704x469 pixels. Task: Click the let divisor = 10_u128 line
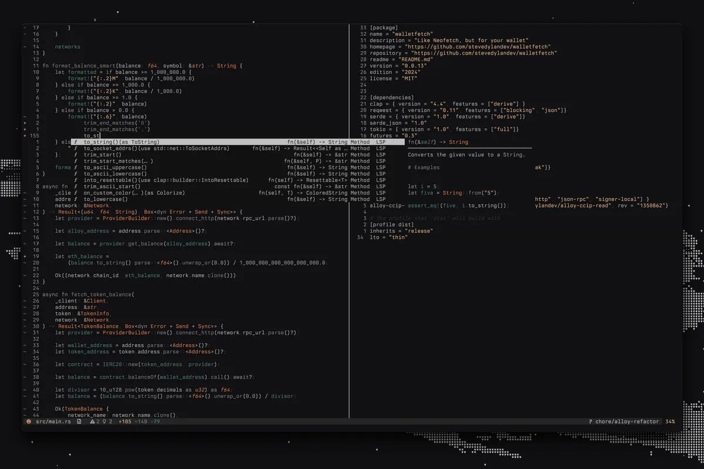click(144, 390)
